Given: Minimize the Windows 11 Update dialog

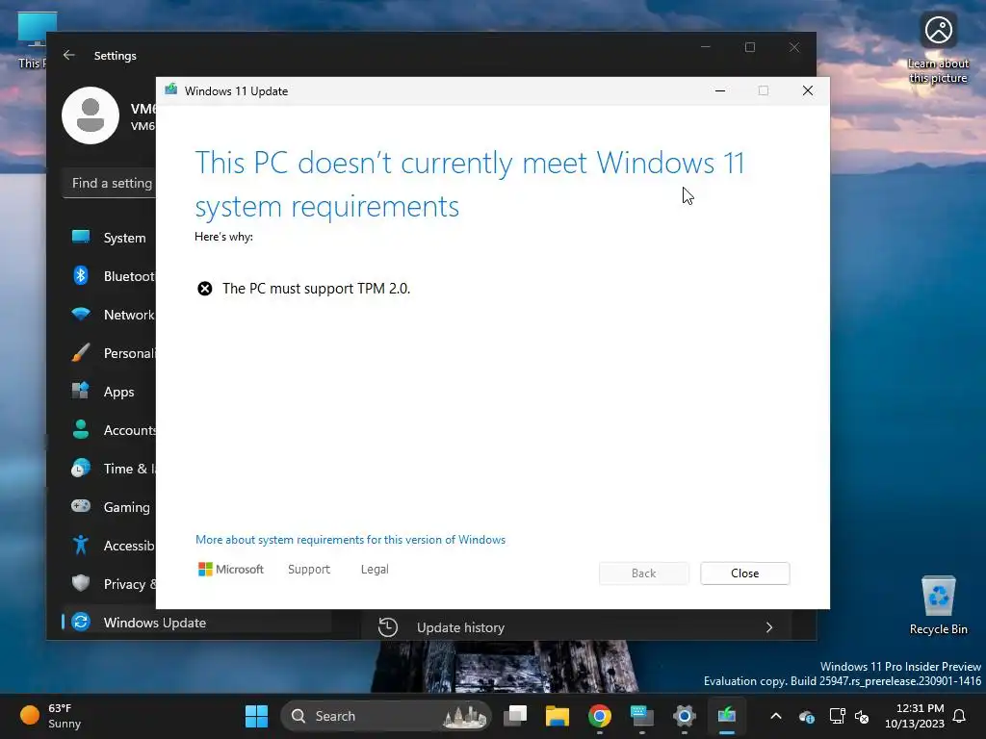Looking at the screenshot, I should point(720,90).
